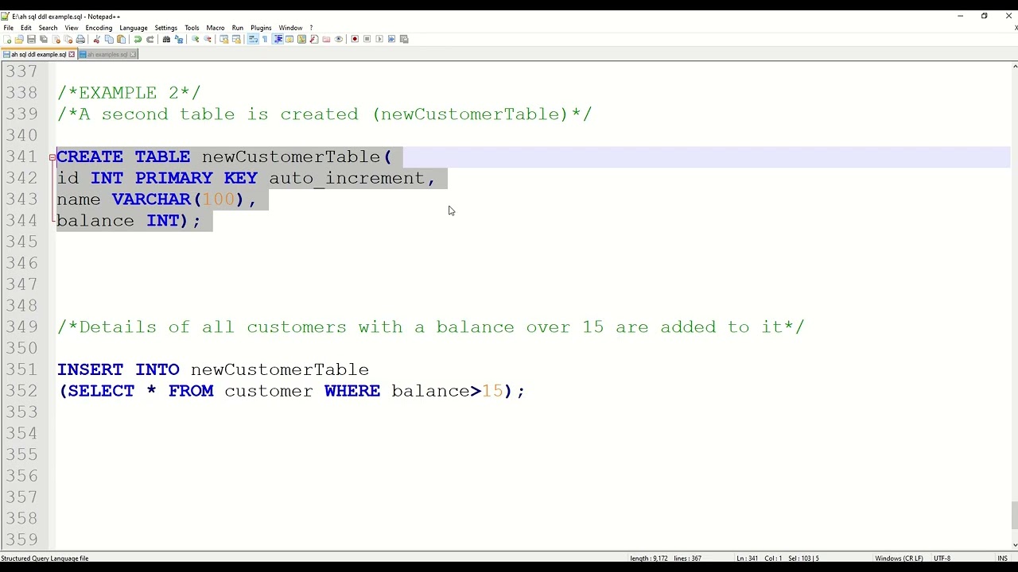The width and height of the screenshot is (1018, 572).
Task: Open the Document Map icon
Action: [x=301, y=39]
